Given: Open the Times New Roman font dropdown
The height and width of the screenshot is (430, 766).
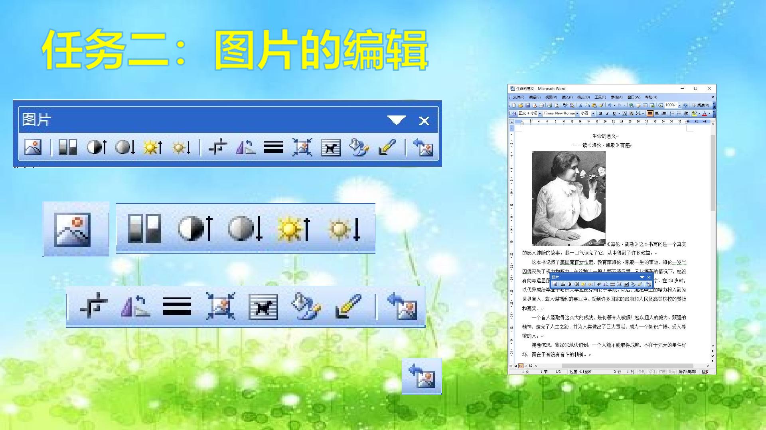Looking at the screenshot, I should [x=577, y=113].
